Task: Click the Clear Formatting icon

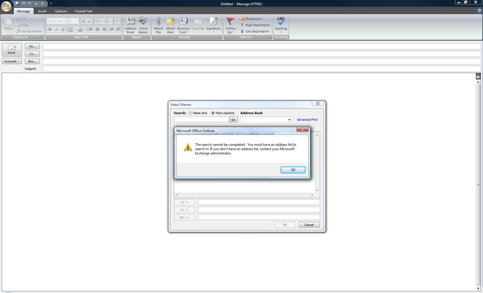Action: (x=117, y=21)
